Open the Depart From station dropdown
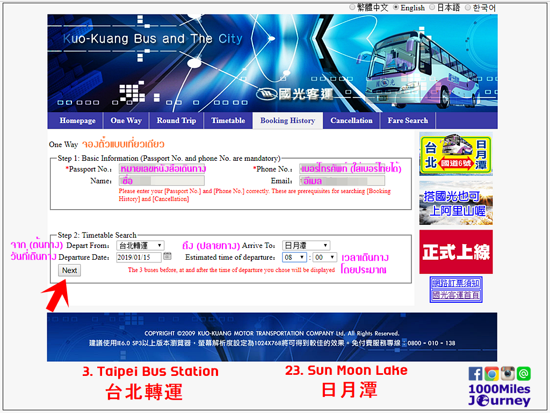Viewport: 550px width, 413px height. pos(140,245)
